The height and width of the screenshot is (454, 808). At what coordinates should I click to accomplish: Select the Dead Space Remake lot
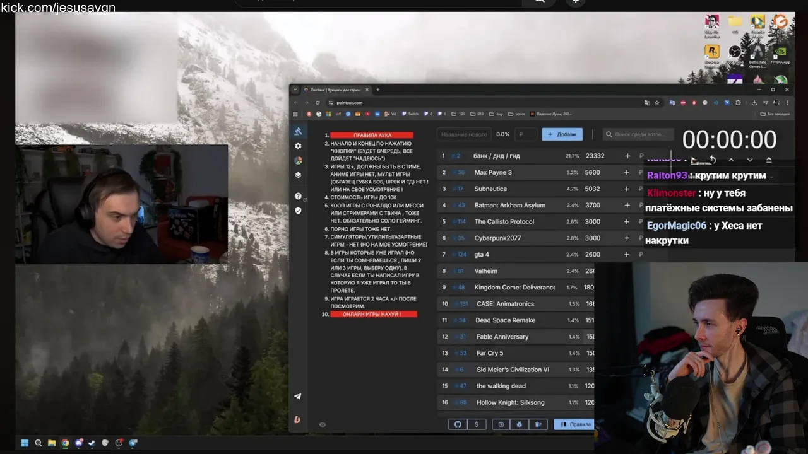[505, 320]
